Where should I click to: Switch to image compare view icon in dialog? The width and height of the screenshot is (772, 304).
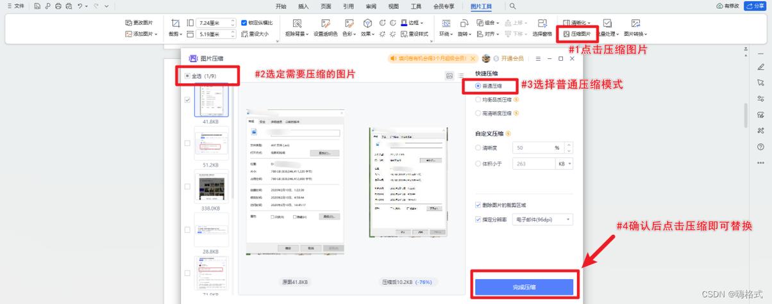tap(449, 76)
